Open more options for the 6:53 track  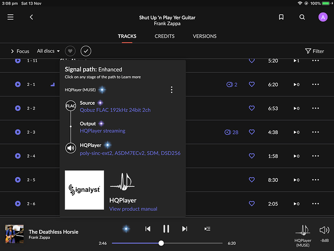(x=315, y=108)
